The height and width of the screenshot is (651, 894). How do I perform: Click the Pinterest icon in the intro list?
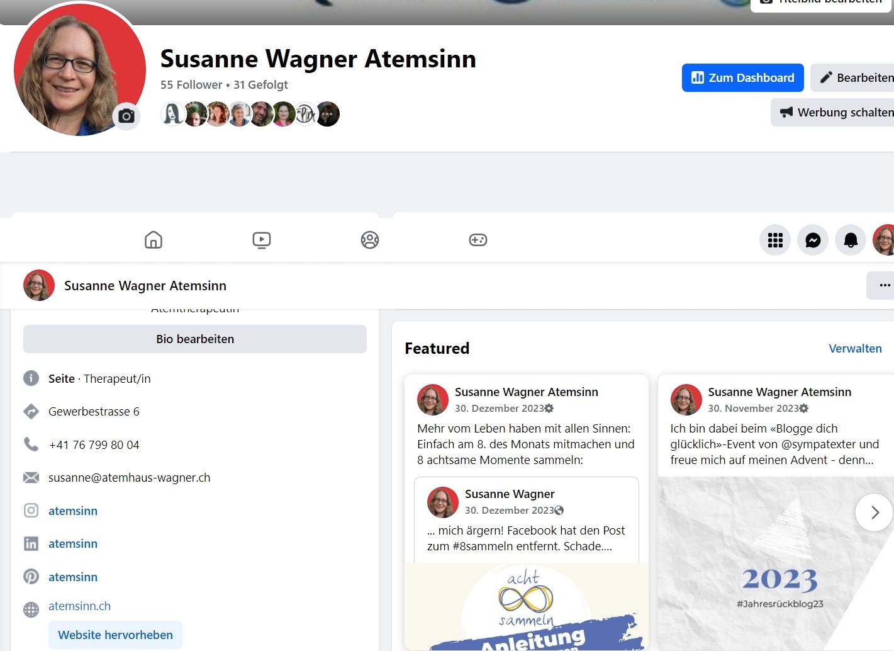coord(31,577)
